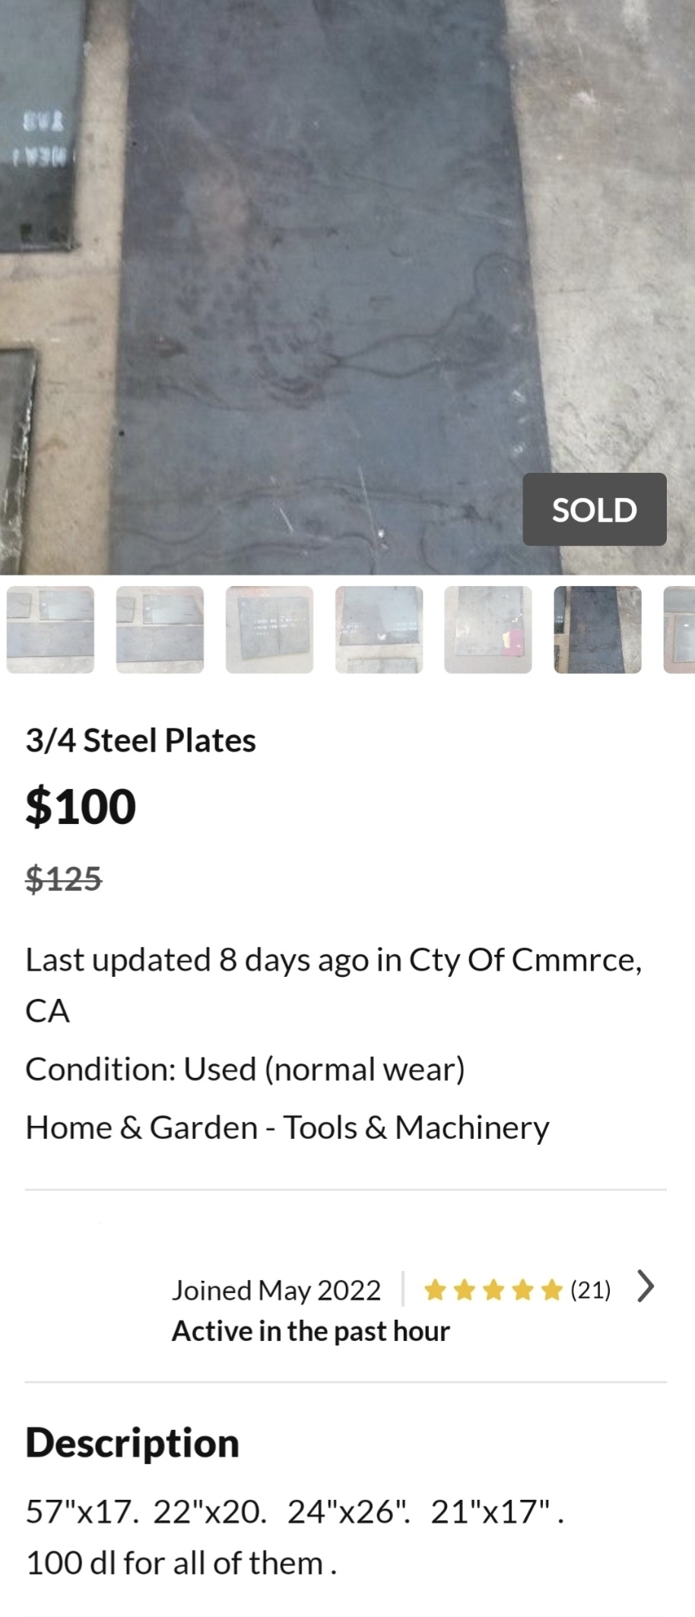The image size is (695, 1617).
Task: Open the five-star seller rating
Action: coord(493,1290)
